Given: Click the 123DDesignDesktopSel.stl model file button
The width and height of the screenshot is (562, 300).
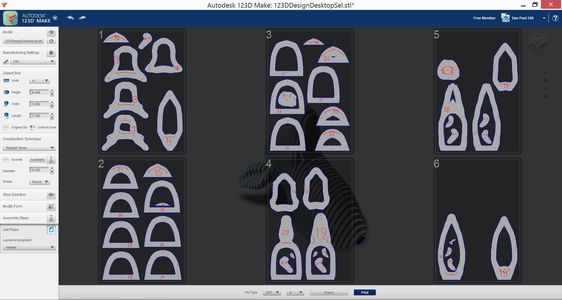Looking at the screenshot, I should coord(23,41).
